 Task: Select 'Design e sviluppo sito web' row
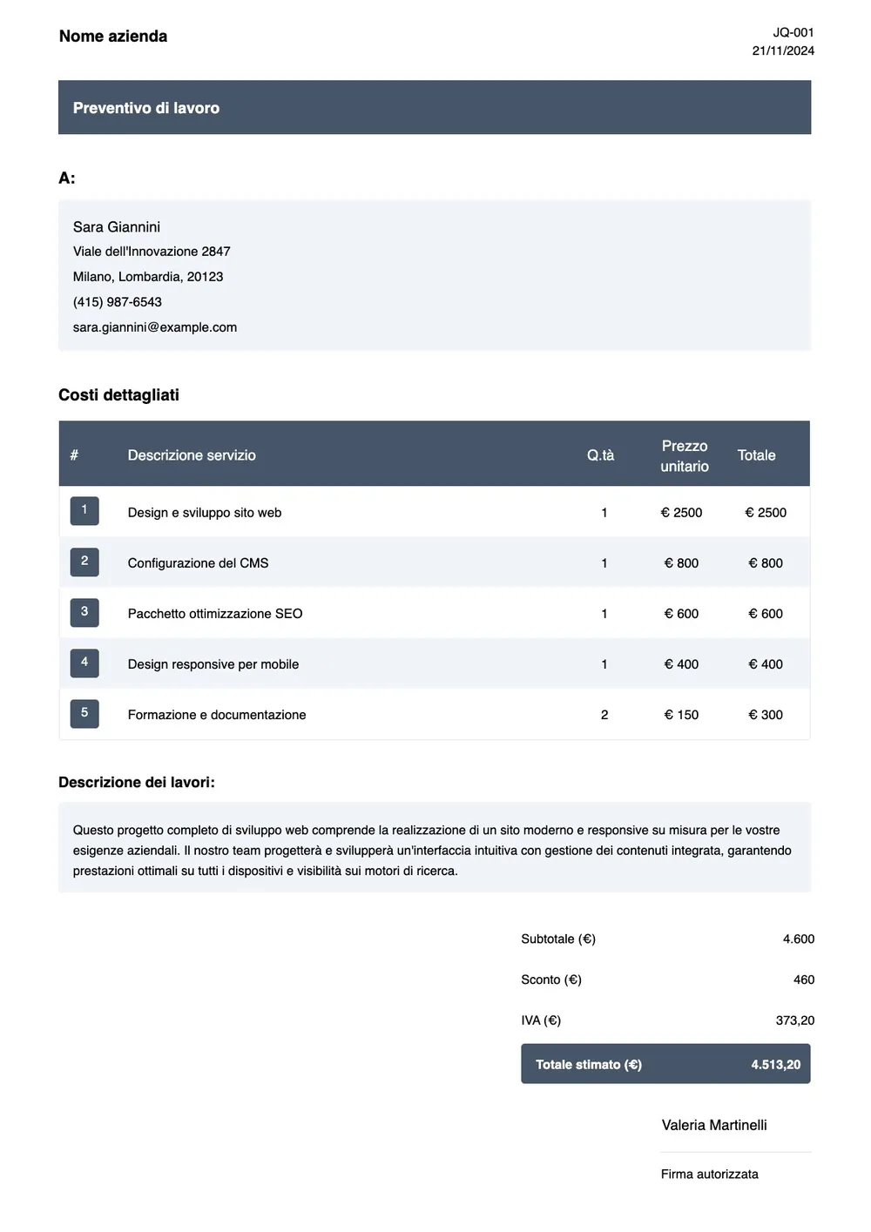coord(435,512)
